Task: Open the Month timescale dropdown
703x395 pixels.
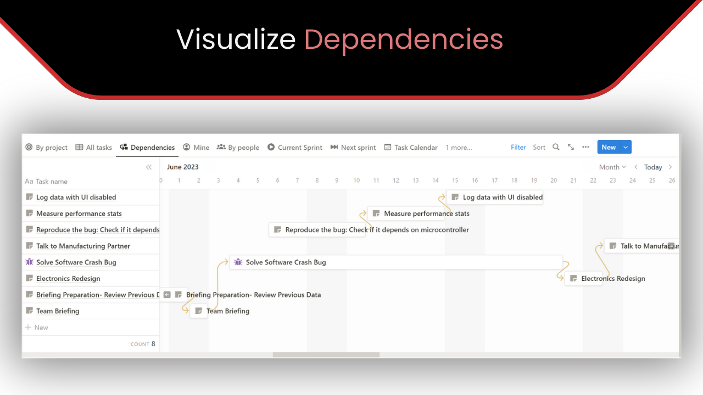Action: point(612,167)
